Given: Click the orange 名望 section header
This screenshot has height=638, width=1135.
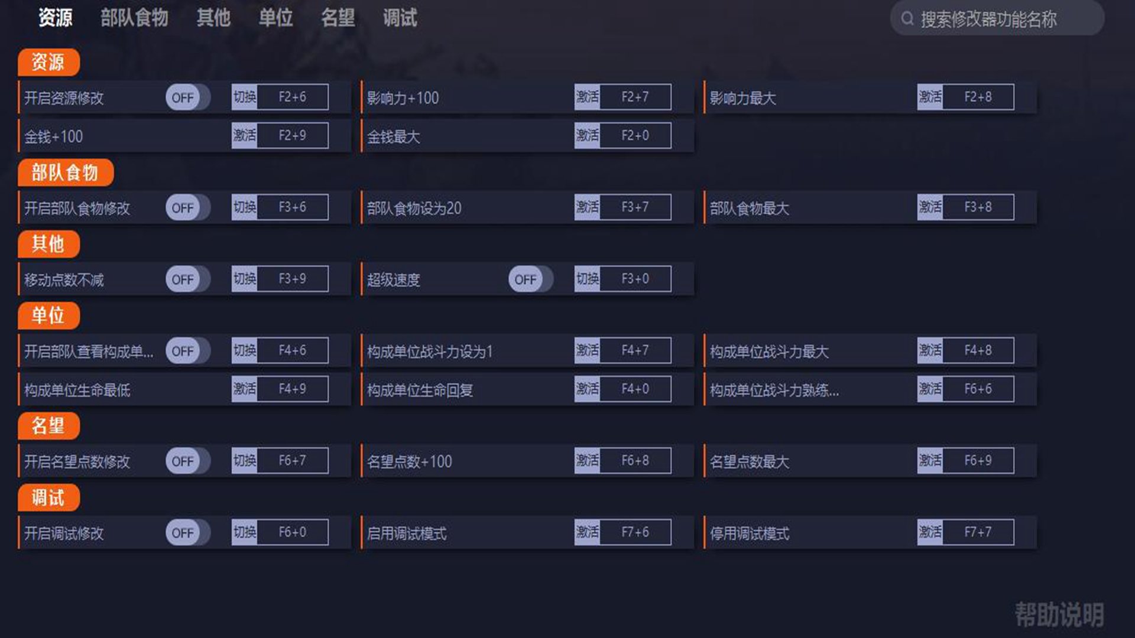Looking at the screenshot, I should pyautogui.click(x=48, y=426).
